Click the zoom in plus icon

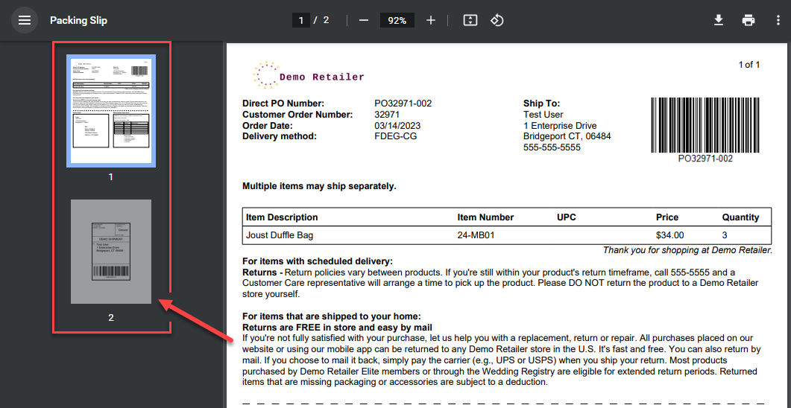tap(430, 20)
